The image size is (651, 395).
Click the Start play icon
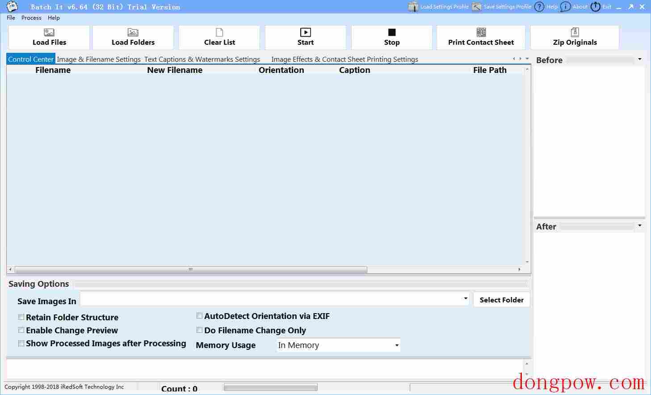pyautogui.click(x=306, y=32)
